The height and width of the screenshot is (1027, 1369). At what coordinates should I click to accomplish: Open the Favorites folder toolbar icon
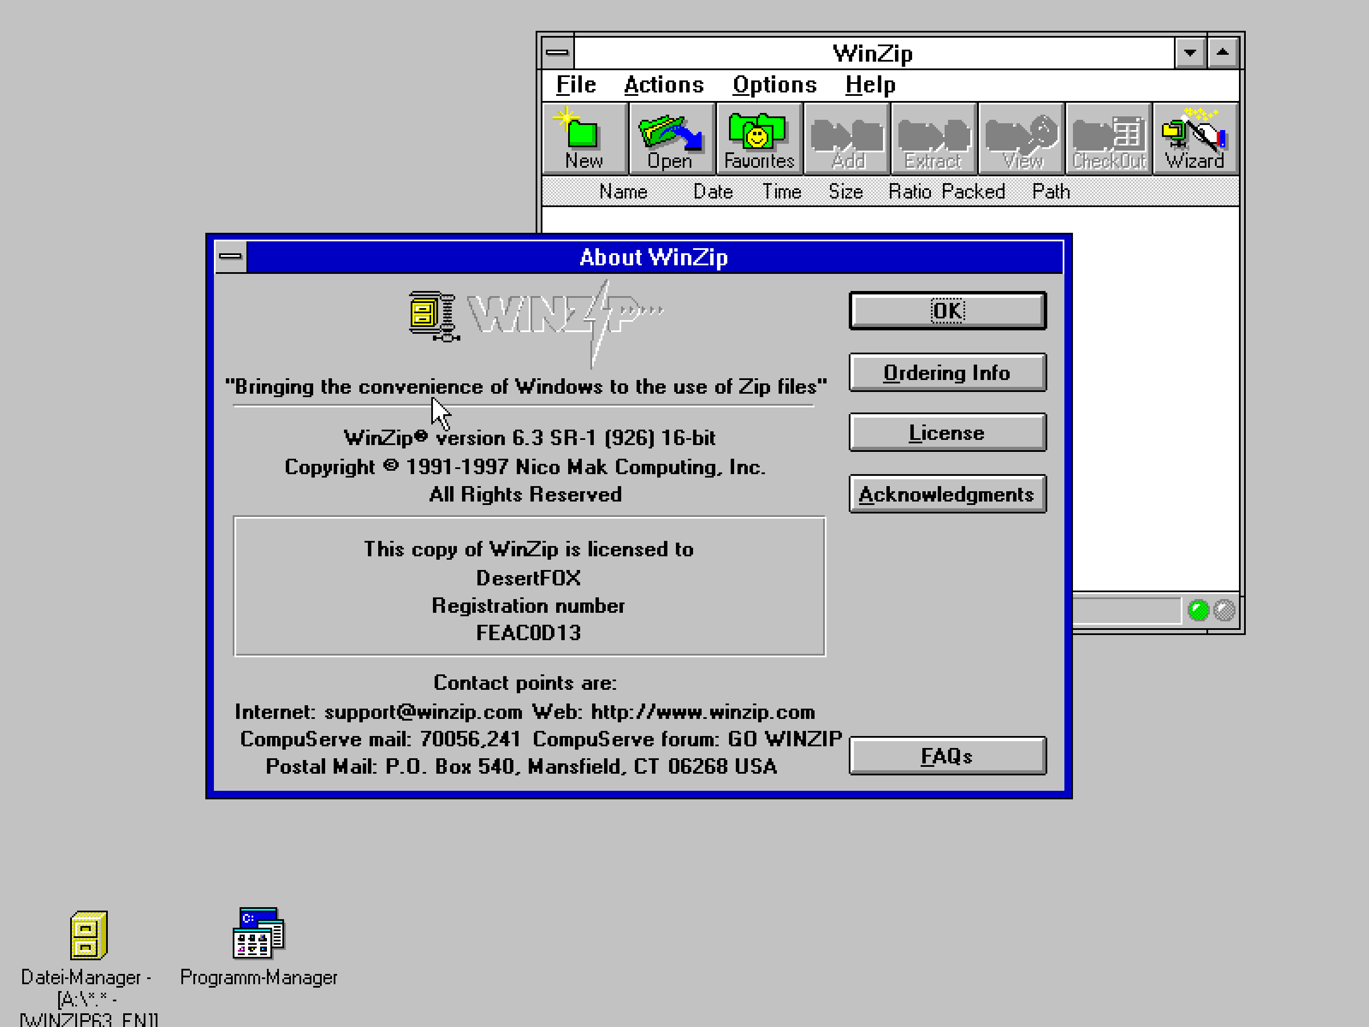pyautogui.click(x=759, y=139)
